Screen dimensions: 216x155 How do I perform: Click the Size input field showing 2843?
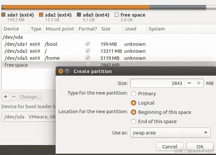[157, 83]
